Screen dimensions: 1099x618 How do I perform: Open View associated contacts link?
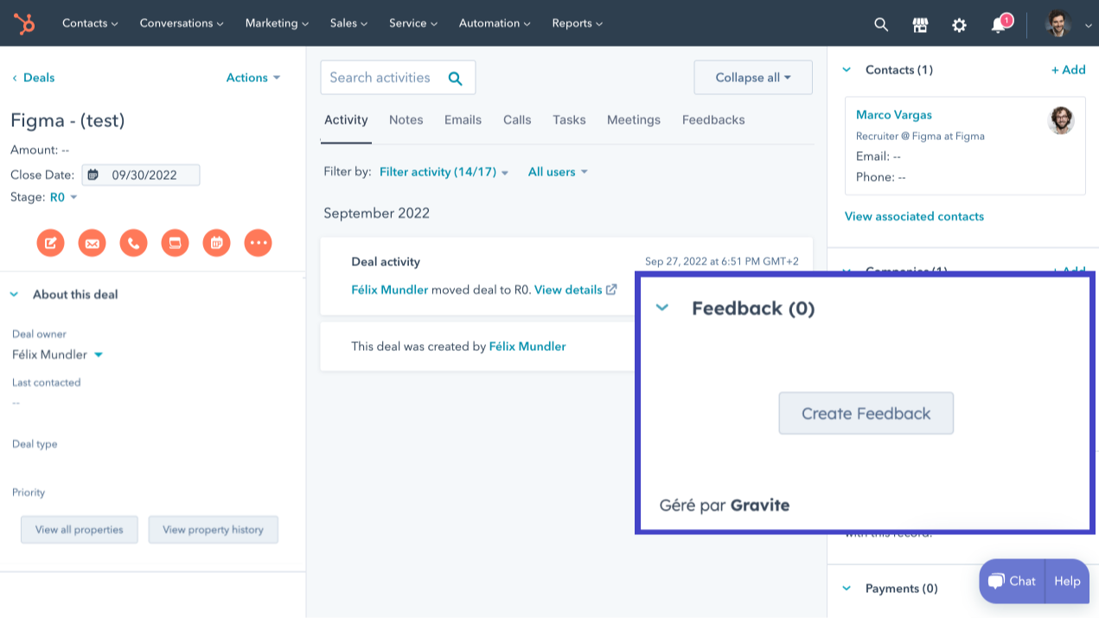point(914,216)
